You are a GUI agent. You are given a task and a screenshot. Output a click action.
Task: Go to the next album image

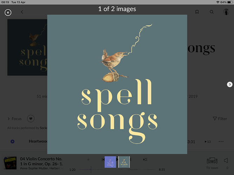click(230, 84)
